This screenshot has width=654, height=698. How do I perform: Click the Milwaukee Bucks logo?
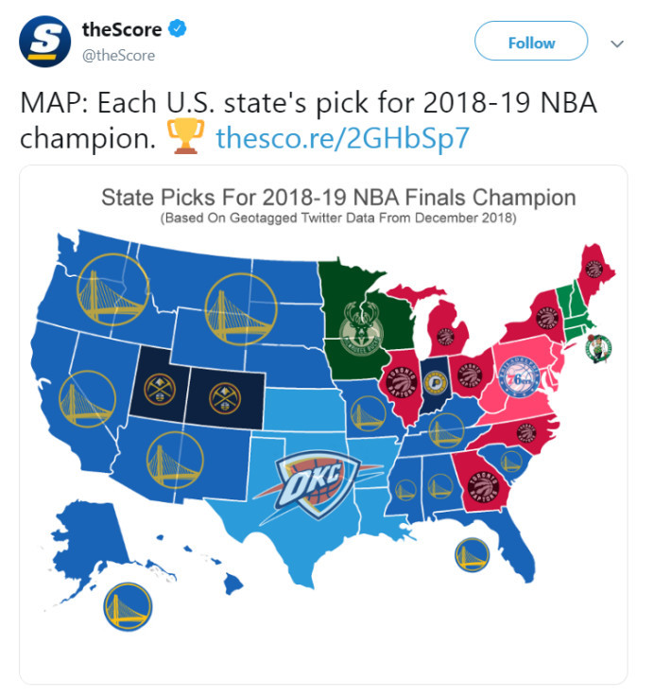tap(361, 328)
